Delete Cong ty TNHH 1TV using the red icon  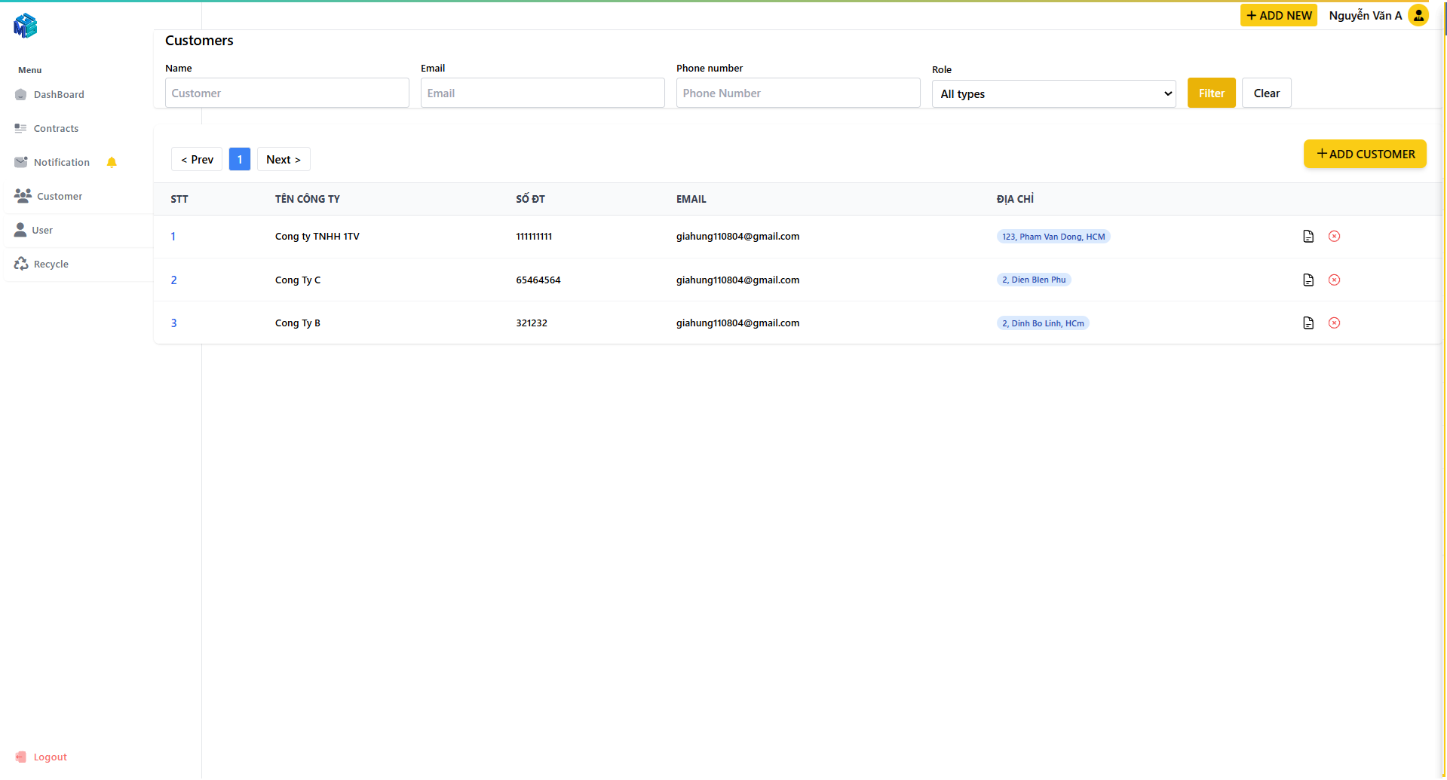click(x=1334, y=237)
